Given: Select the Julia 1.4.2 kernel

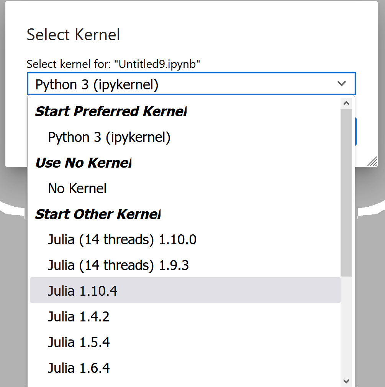Looking at the screenshot, I should coord(79,316).
